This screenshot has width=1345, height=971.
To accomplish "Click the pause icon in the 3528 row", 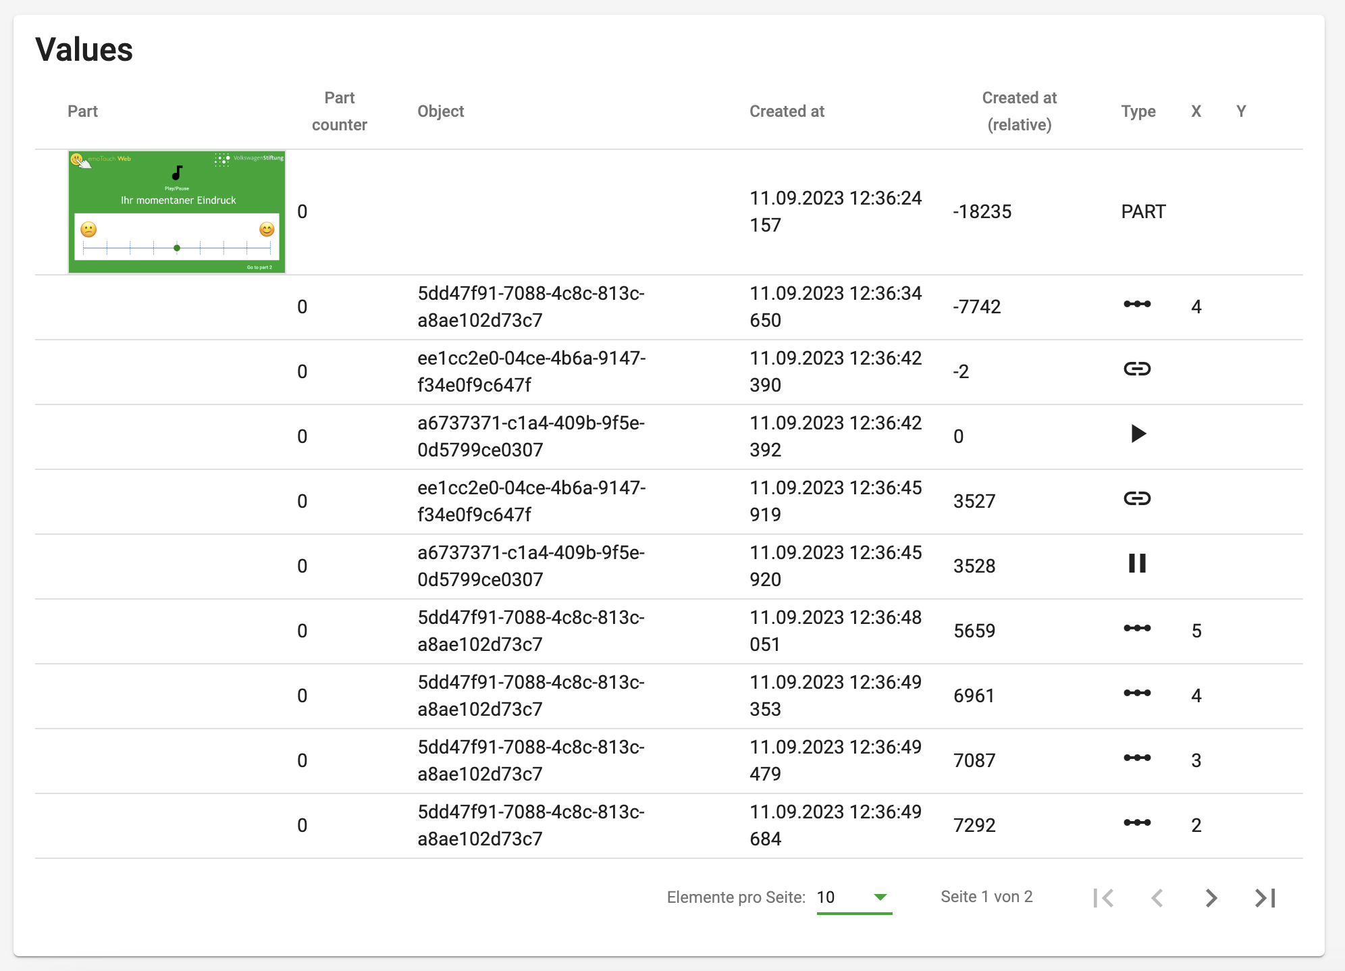I will click(1138, 563).
